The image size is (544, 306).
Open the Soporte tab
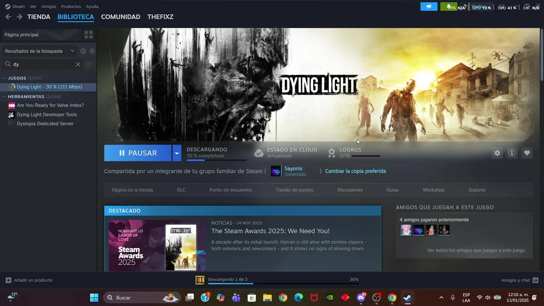coord(477,190)
